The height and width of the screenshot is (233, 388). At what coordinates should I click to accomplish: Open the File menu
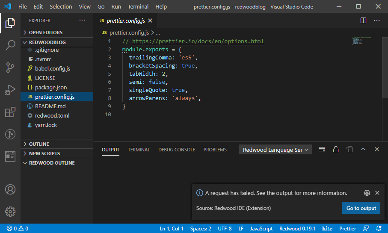point(23,7)
